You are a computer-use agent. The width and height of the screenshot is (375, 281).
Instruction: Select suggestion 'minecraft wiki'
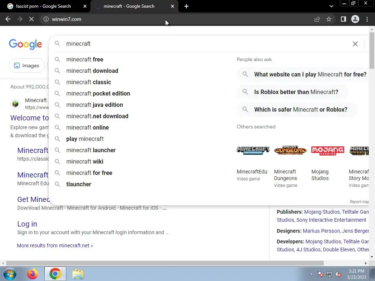85,161
